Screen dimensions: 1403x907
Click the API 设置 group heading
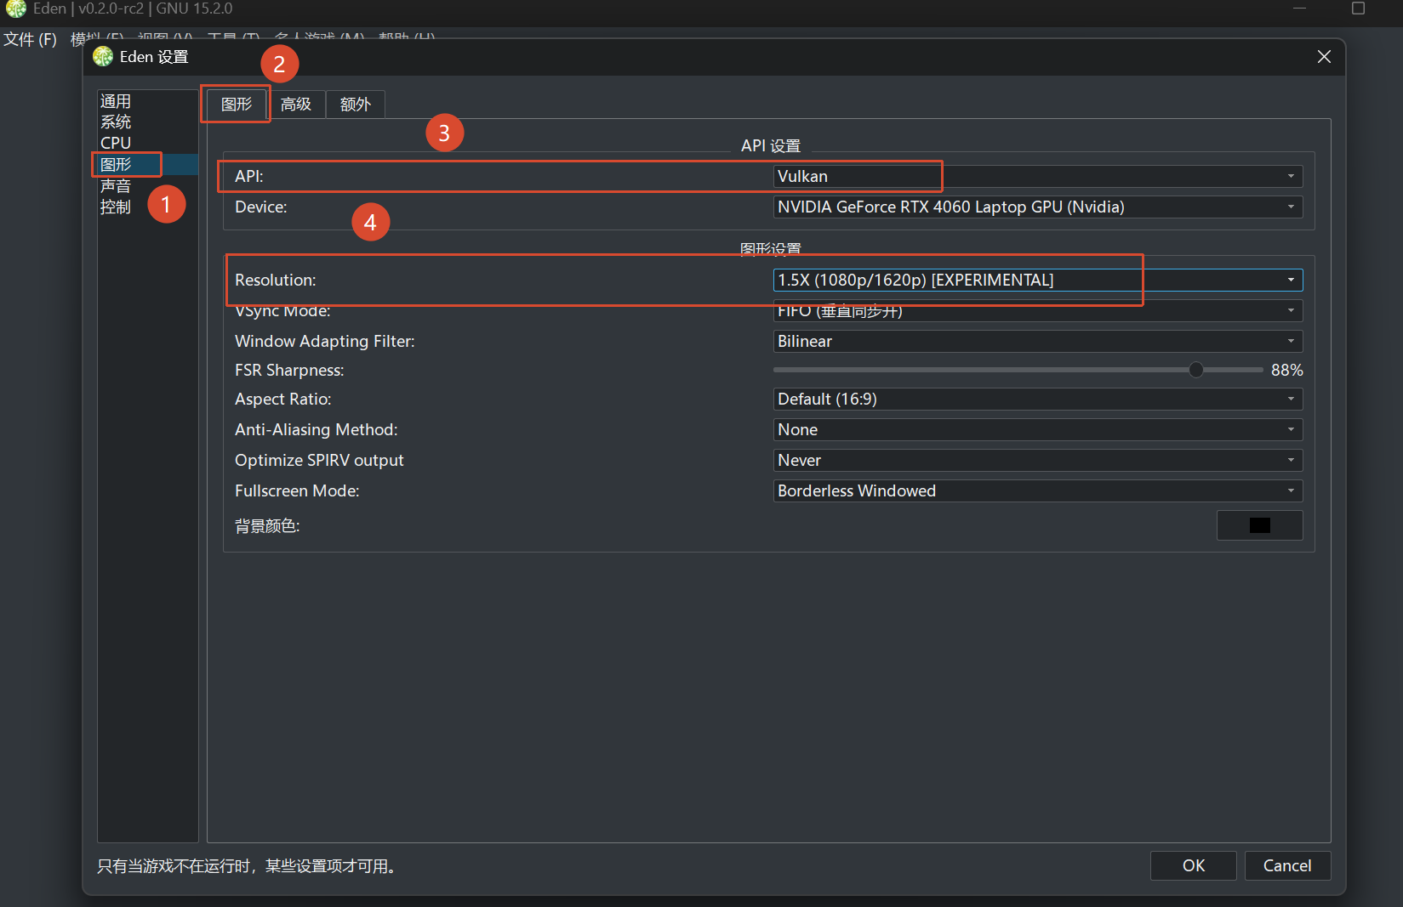(x=771, y=145)
